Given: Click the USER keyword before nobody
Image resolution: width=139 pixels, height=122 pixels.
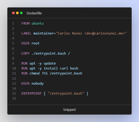Looking at the screenshot, I should (x=25, y=84).
